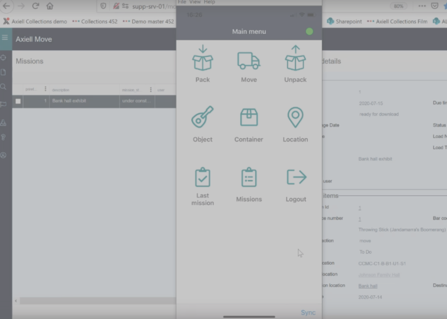Open the File menu
Image resolution: width=447 pixels, height=319 pixels.
(x=182, y=2)
